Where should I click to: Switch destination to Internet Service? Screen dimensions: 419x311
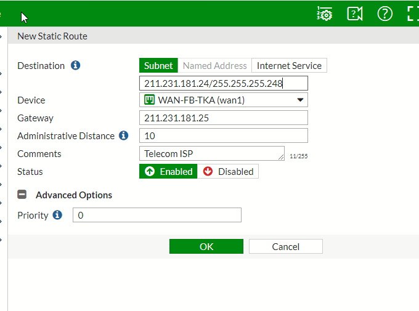coord(289,65)
